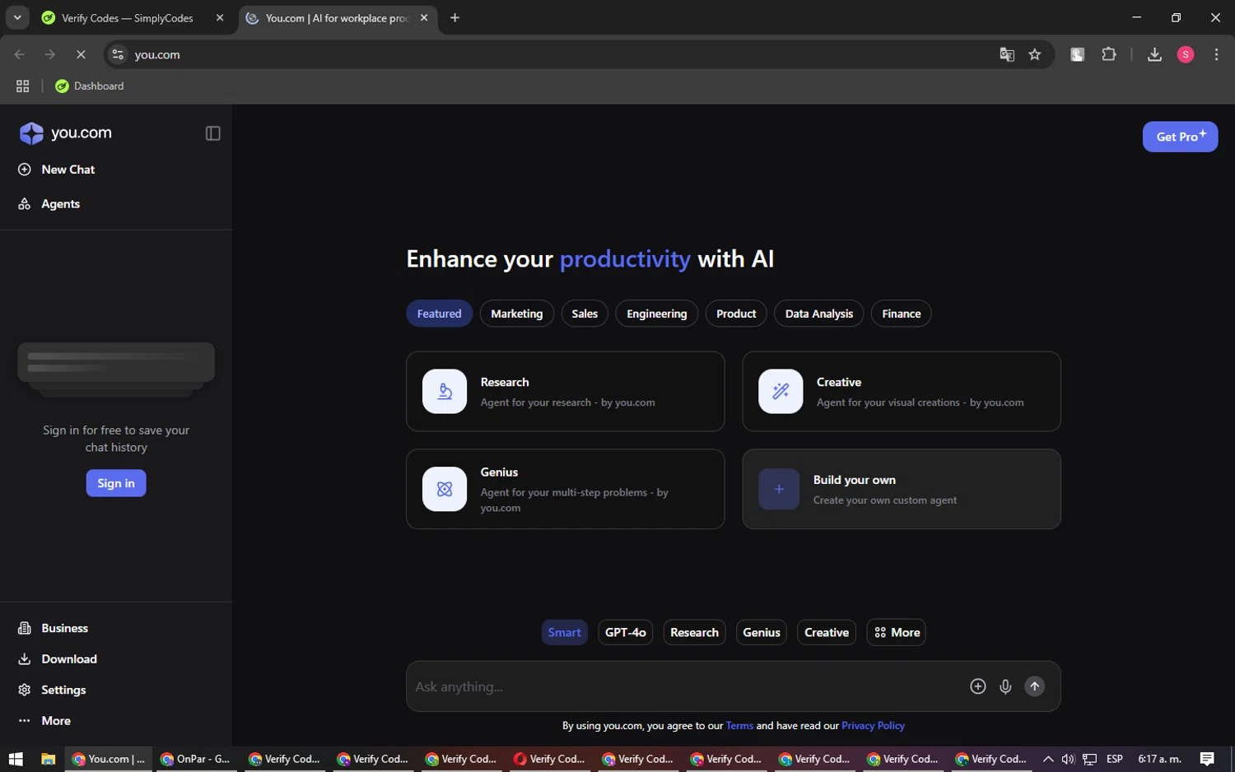Viewport: 1235px width, 772px height.
Task: Expand the sidebar More menu with dots
Action: [x=44, y=721]
